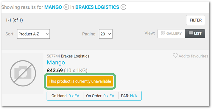Clear the BRAKES LOGISTICS supplier filter
Screen dimensions: 212x109
coord(123,7)
